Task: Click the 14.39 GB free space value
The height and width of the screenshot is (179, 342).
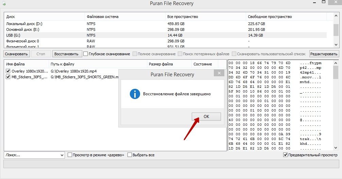Action: point(255,35)
